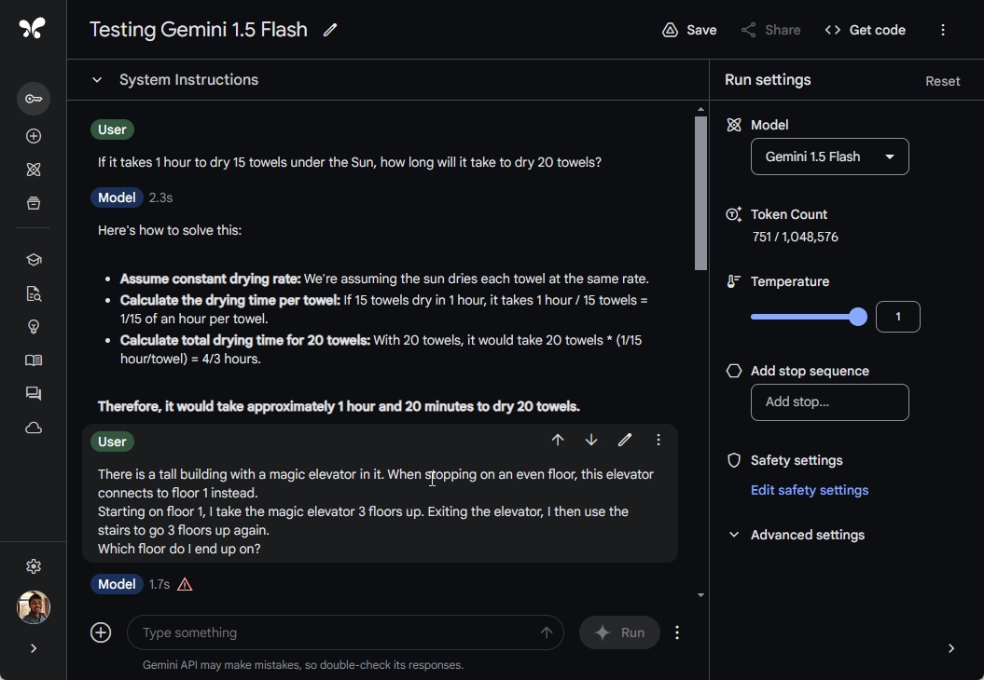
Task: Click the Get code button
Action: tap(865, 30)
